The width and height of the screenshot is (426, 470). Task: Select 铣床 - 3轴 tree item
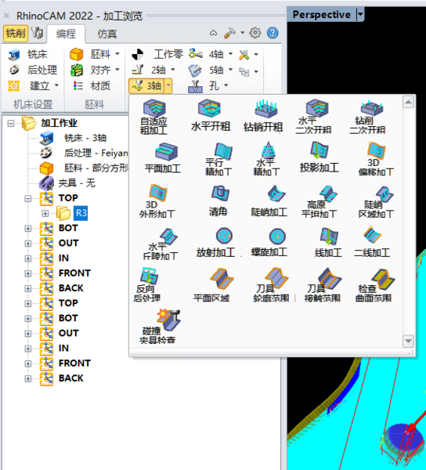coord(85,138)
